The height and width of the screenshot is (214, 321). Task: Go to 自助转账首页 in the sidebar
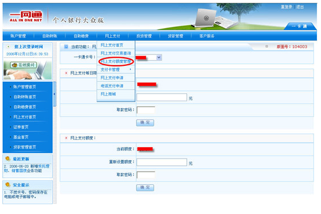tap(25, 97)
